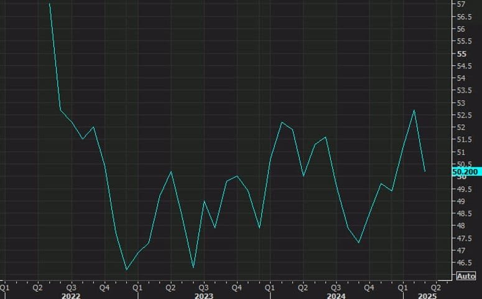Click the 46.5 label on the price axis
482x299 pixels.
click(464, 262)
